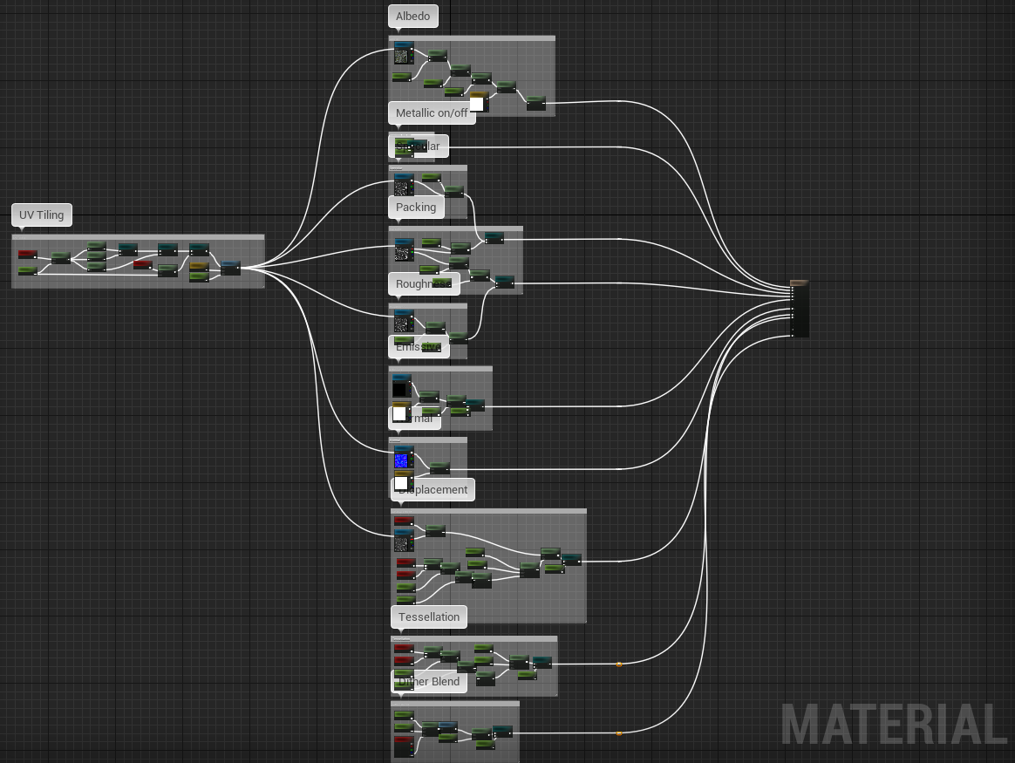Select the Specular comment label

click(419, 146)
